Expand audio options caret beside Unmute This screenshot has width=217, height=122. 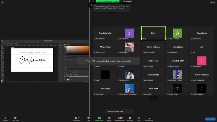9,118
